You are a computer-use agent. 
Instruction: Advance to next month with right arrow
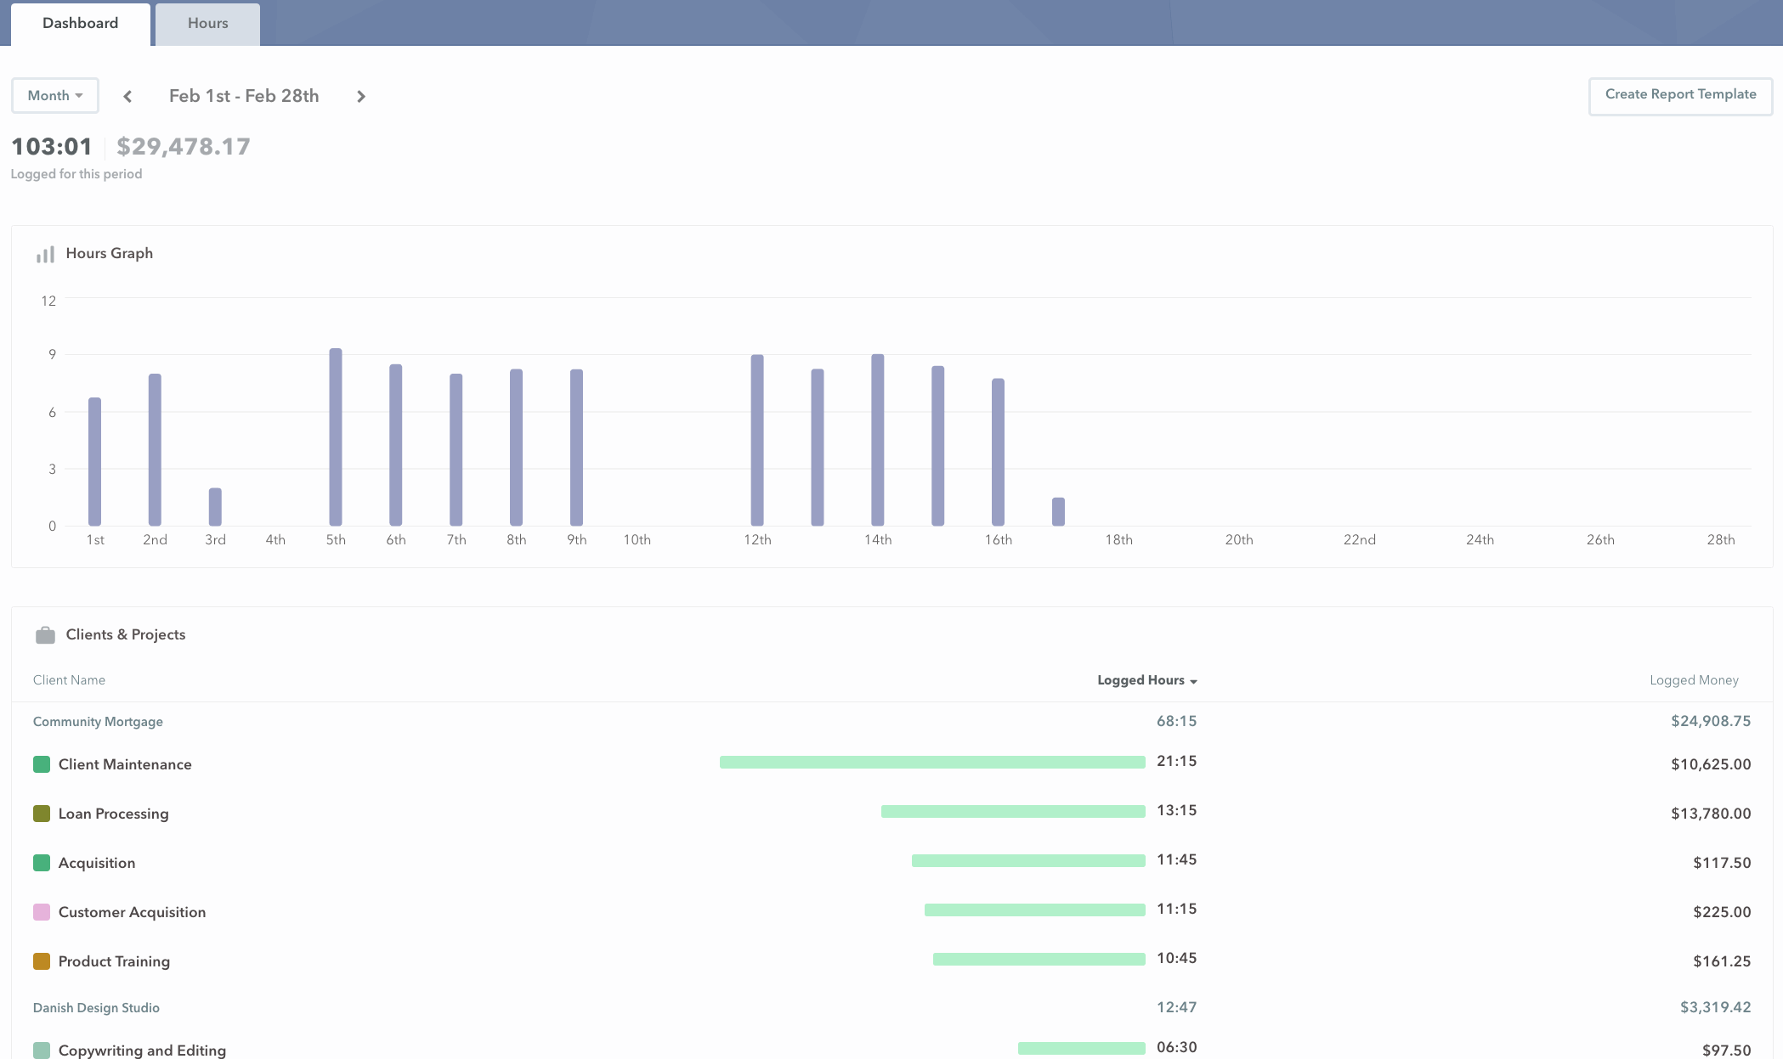(361, 97)
